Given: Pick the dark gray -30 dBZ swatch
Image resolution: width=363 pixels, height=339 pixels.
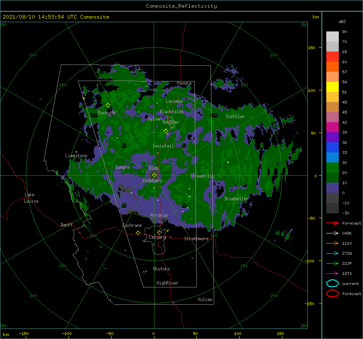Looking at the screenshot, I should [332, 208].
